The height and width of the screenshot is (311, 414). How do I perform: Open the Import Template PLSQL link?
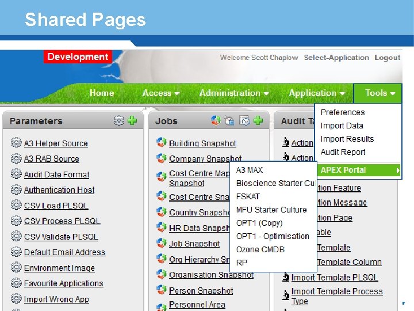click(x=335, y=278)
